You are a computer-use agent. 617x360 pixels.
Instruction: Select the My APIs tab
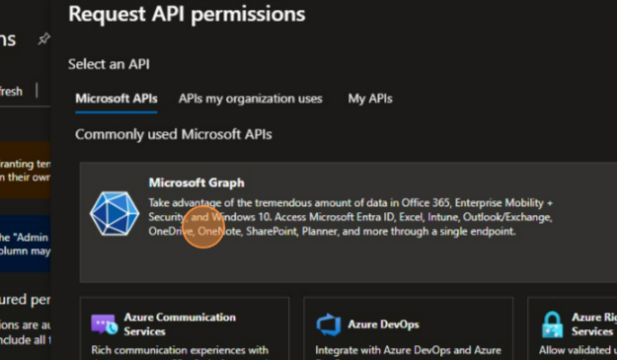tap(370, 99)
